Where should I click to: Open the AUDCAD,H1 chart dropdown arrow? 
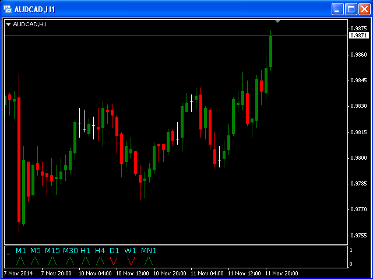pyautogui.click(x=9, y=24)
